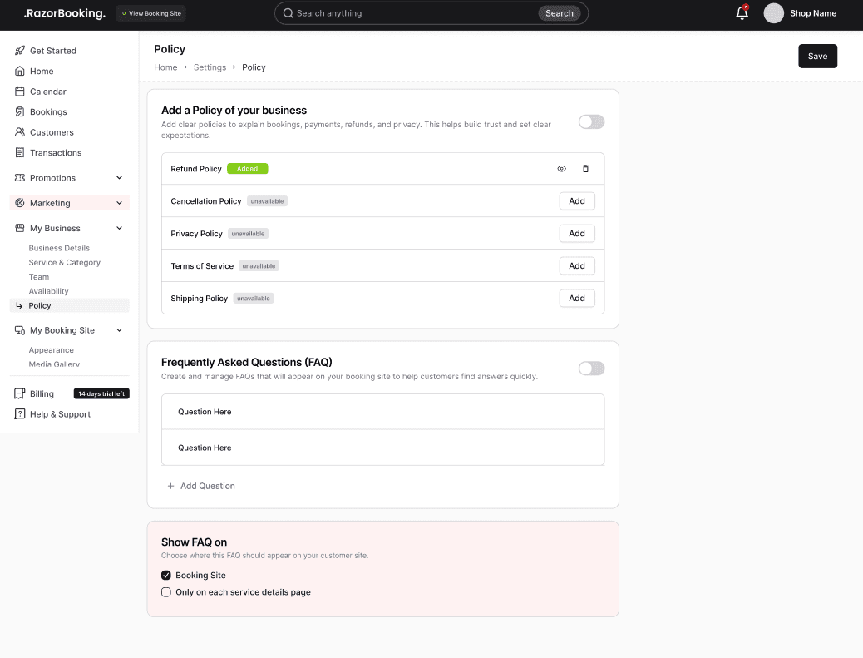This screenshot has width=863, height=658.
Task: Open the Media Gallery submenu item
Action: [x=54, y=364]
